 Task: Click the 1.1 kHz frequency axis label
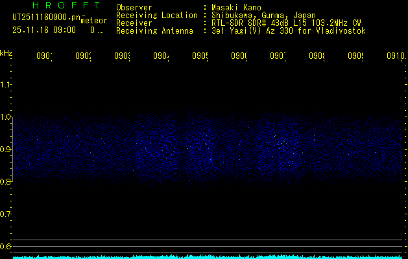(x=5, y=84)
